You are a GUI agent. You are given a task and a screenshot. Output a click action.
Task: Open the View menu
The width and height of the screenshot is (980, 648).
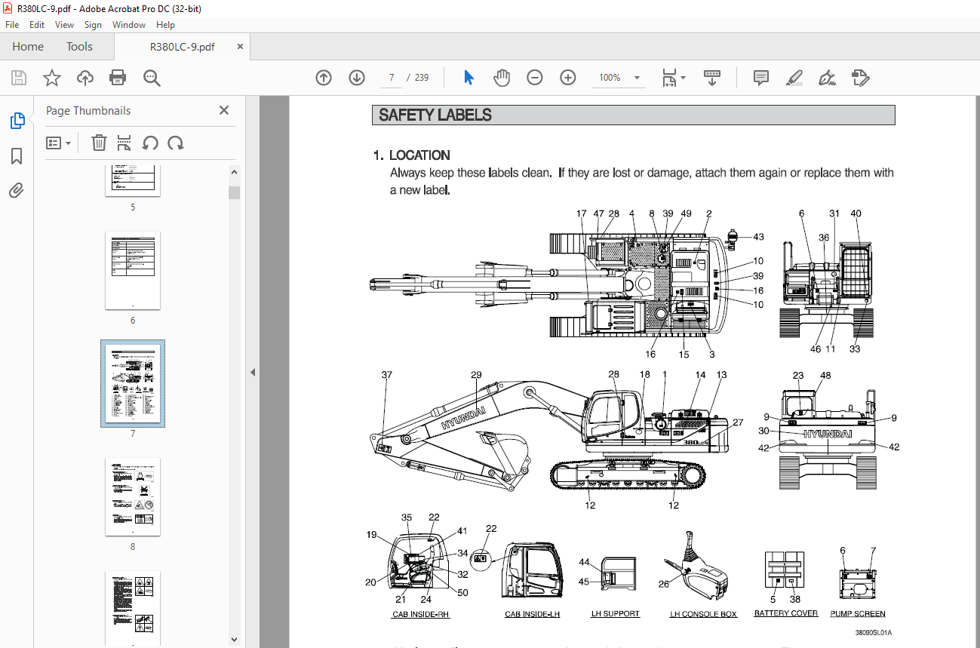click(x=64, y=25)
